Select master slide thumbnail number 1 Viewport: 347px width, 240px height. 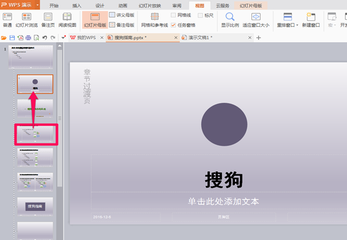[30, 57]
